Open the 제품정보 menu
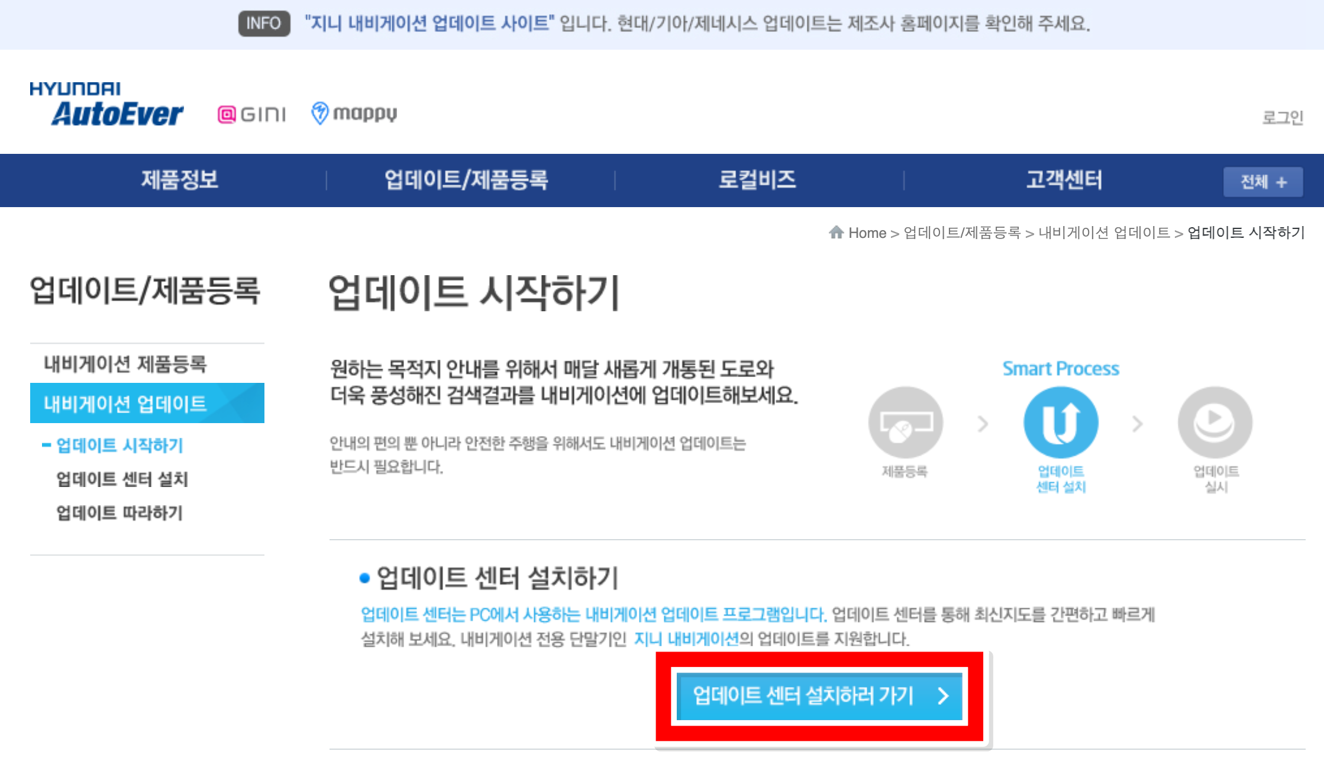1324x761 pixels. [x=179, y=180]
